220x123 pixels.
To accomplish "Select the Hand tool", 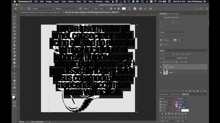I will (x=14, y=81).
